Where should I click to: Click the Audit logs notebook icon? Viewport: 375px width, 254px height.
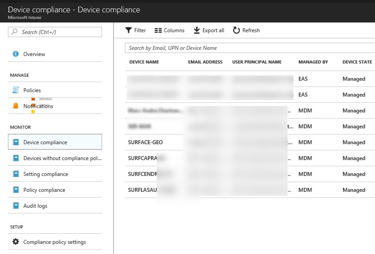(x=15, y=206)
